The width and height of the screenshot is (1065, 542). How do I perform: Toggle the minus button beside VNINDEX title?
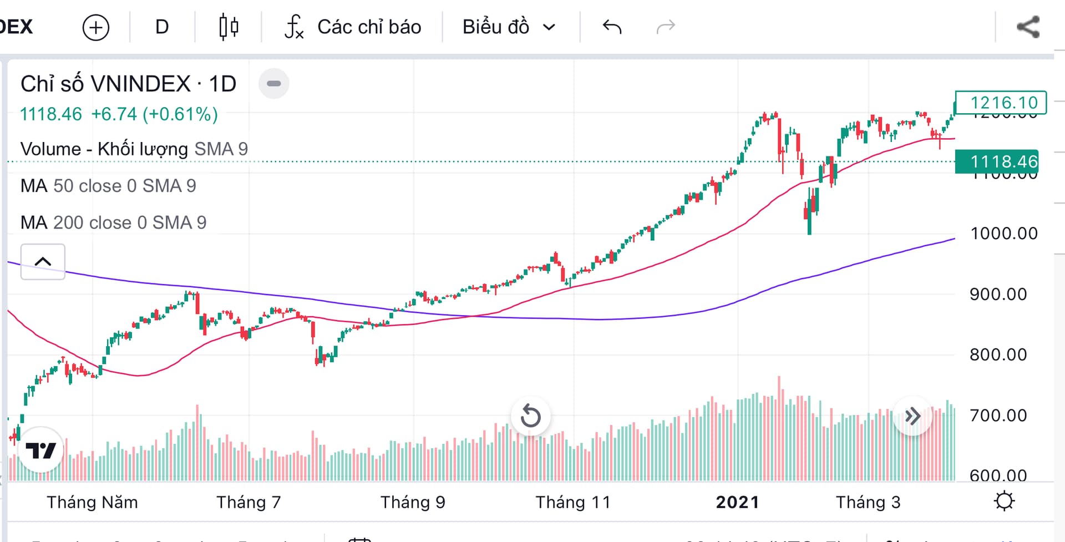(x=274, y=84)
